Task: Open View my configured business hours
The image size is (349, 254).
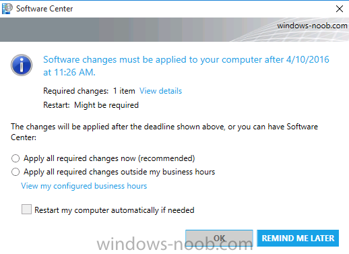Action: (x=84, y=186)
